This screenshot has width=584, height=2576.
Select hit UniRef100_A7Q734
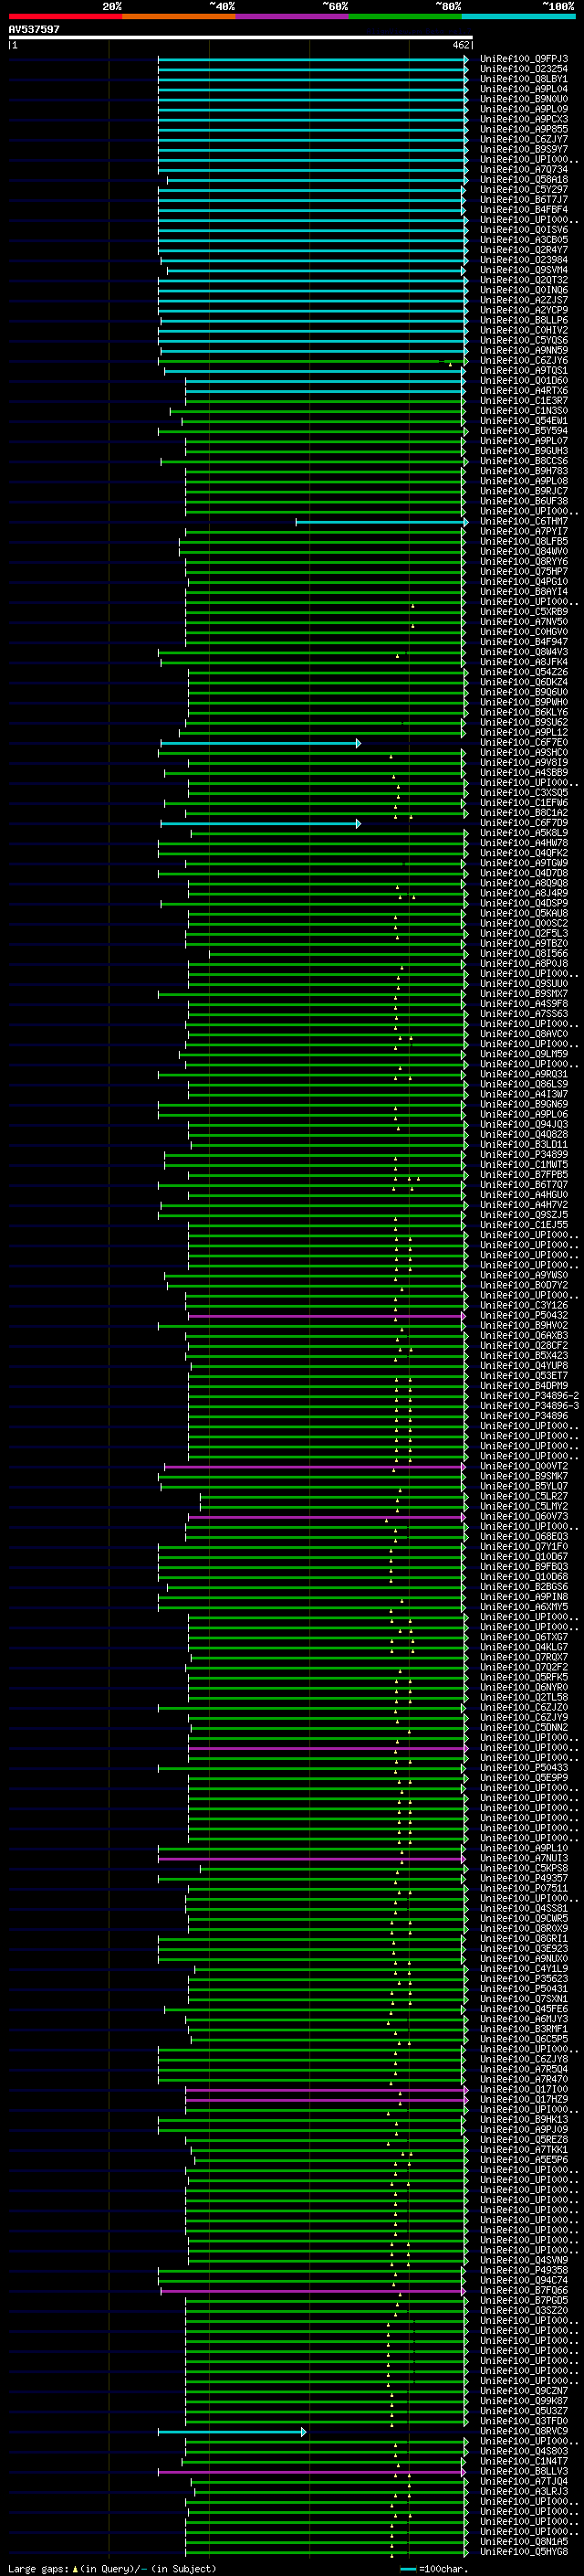[x=523, y=169]
